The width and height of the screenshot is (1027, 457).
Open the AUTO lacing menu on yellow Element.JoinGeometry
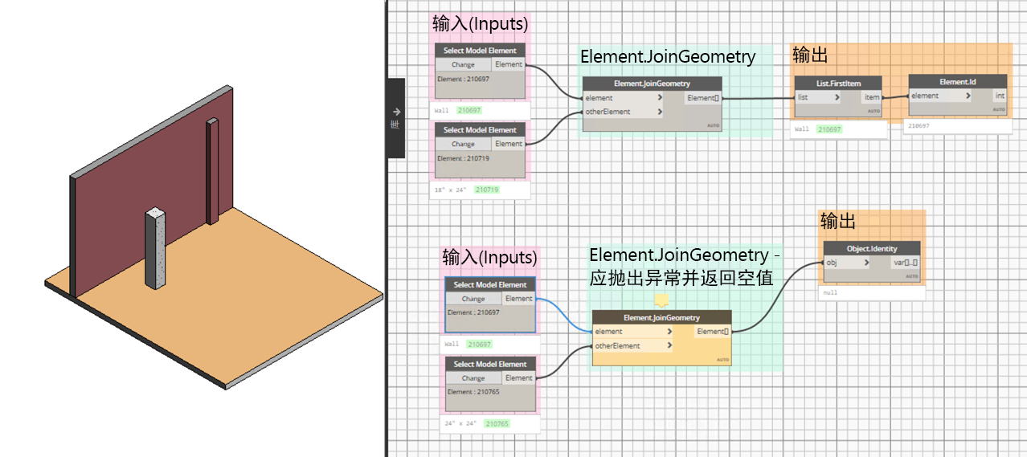722,360
